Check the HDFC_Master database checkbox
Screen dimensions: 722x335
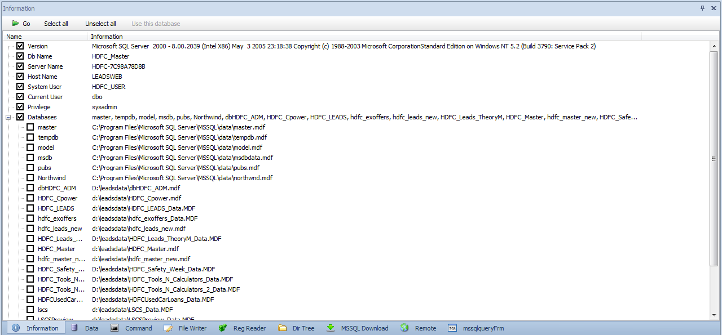pos(30,249)
